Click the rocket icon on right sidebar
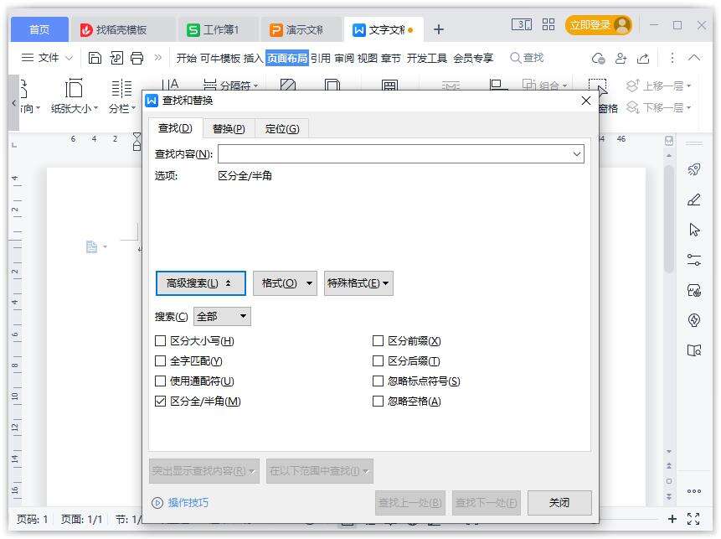This screenshot has height=539, width=721. pyautogui.click(x=695, y=169)
